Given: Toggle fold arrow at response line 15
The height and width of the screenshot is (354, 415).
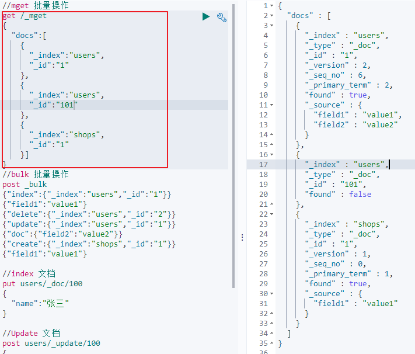Looking at the screenshot, I should 272,145.
